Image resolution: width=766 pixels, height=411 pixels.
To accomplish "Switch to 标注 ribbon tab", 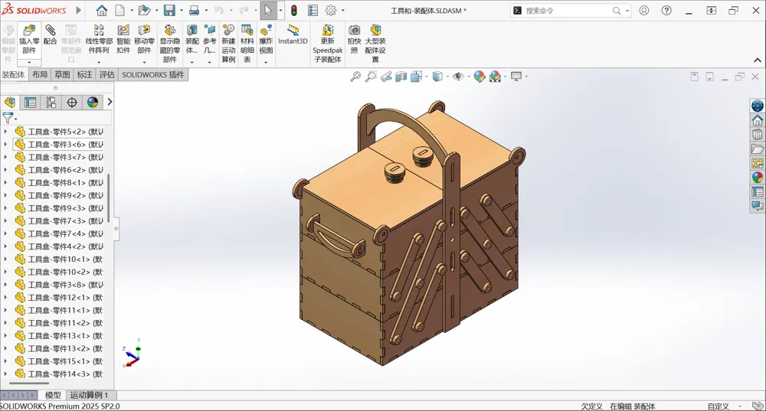I will 84,75.
